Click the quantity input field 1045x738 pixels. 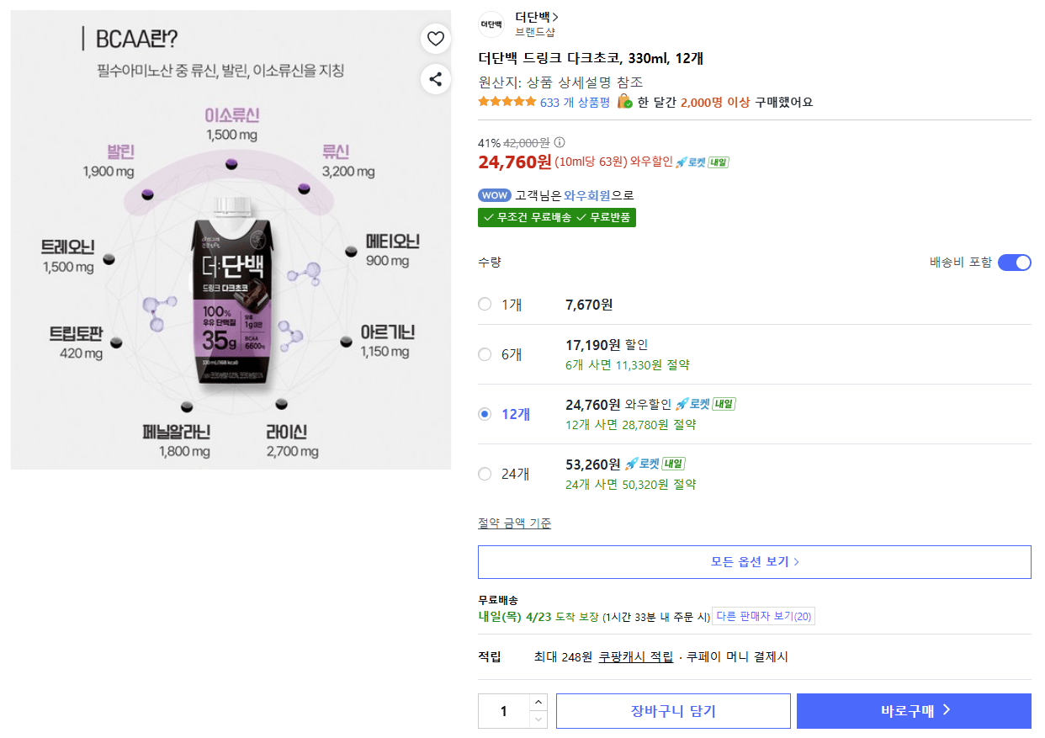click(505, 710)
